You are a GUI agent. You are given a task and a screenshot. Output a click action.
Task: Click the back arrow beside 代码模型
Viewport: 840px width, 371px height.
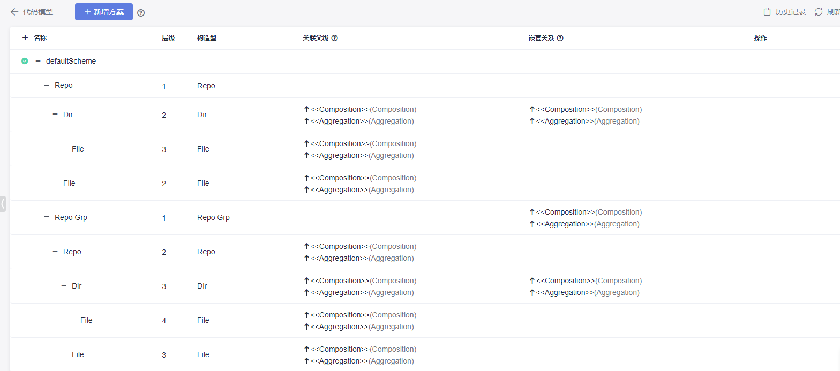(14, 12)
